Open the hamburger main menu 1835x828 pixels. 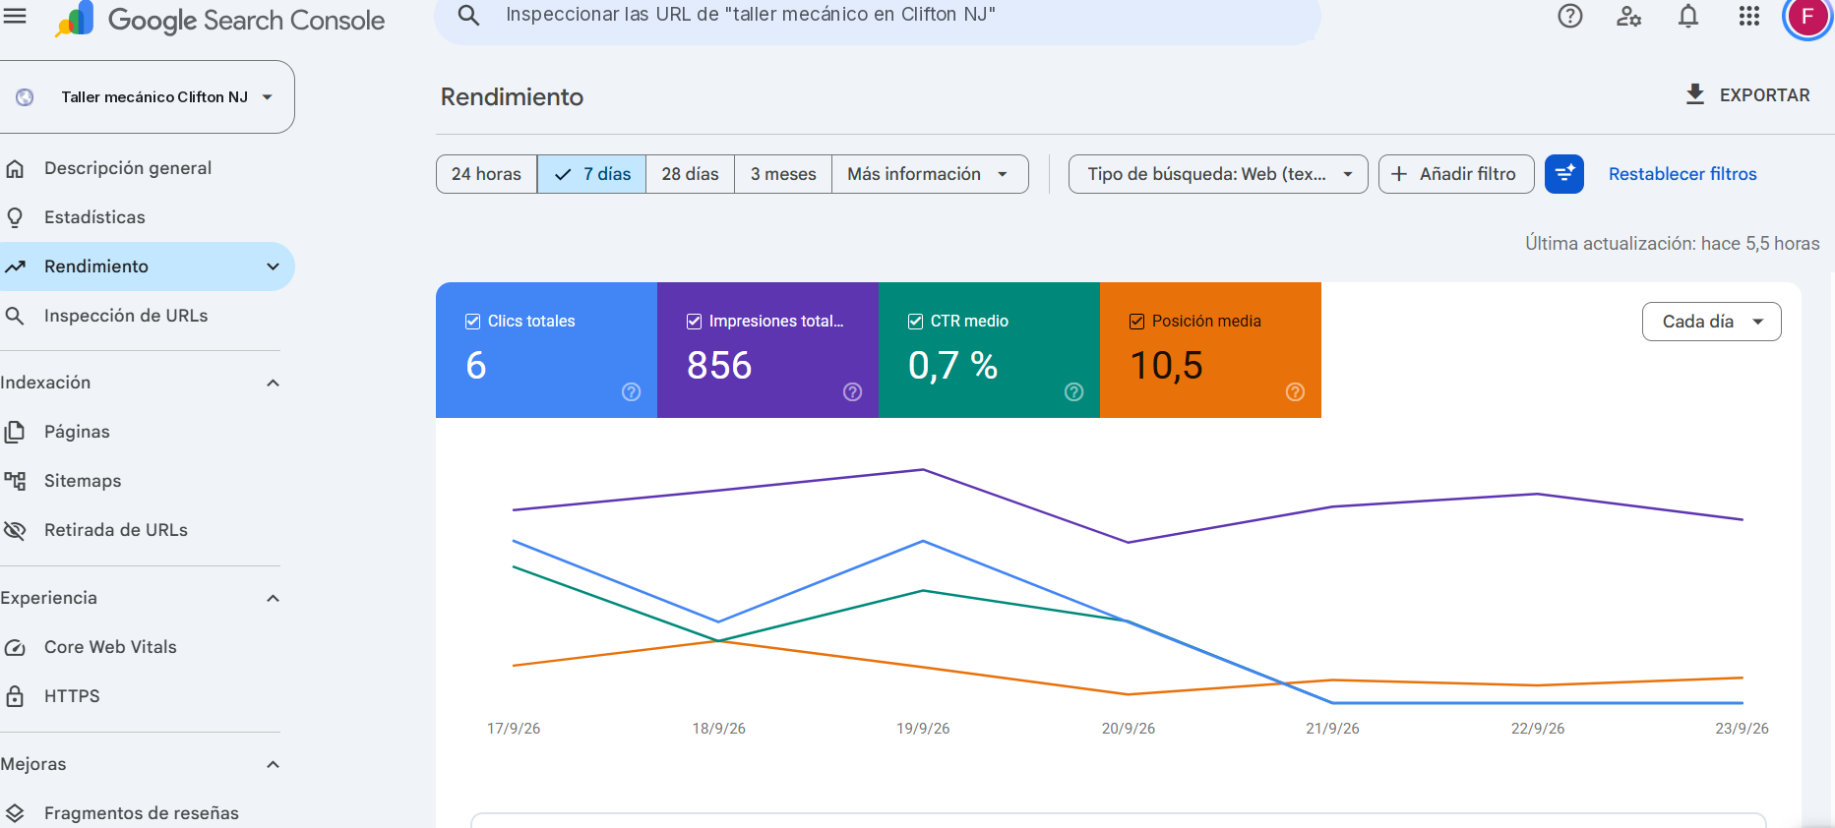click(x=15, y=15)
